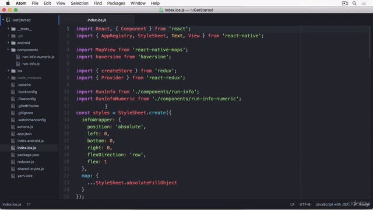Click line number 1 in gutter
The image size is (373, 210).
68,29
